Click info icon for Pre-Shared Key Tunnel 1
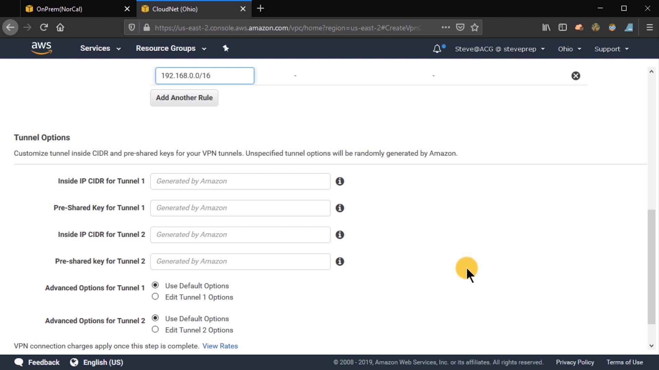659x370 pixels. 340,208
